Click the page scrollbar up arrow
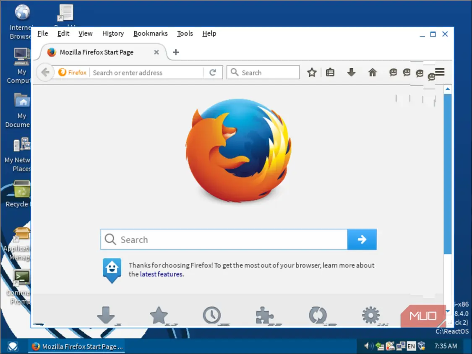 pyautogui.click(x=448, y=89)
